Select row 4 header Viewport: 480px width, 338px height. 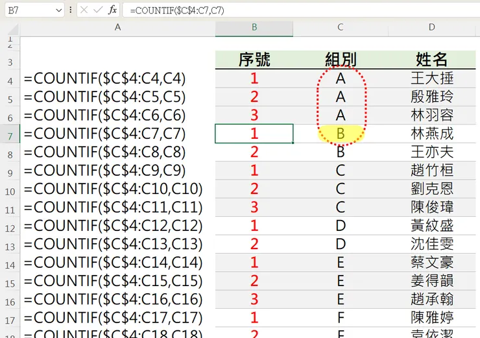pos(10,78)
